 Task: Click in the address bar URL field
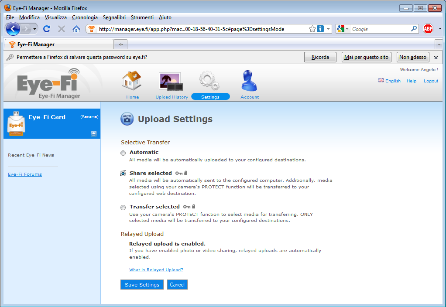(x=202, y=29)
